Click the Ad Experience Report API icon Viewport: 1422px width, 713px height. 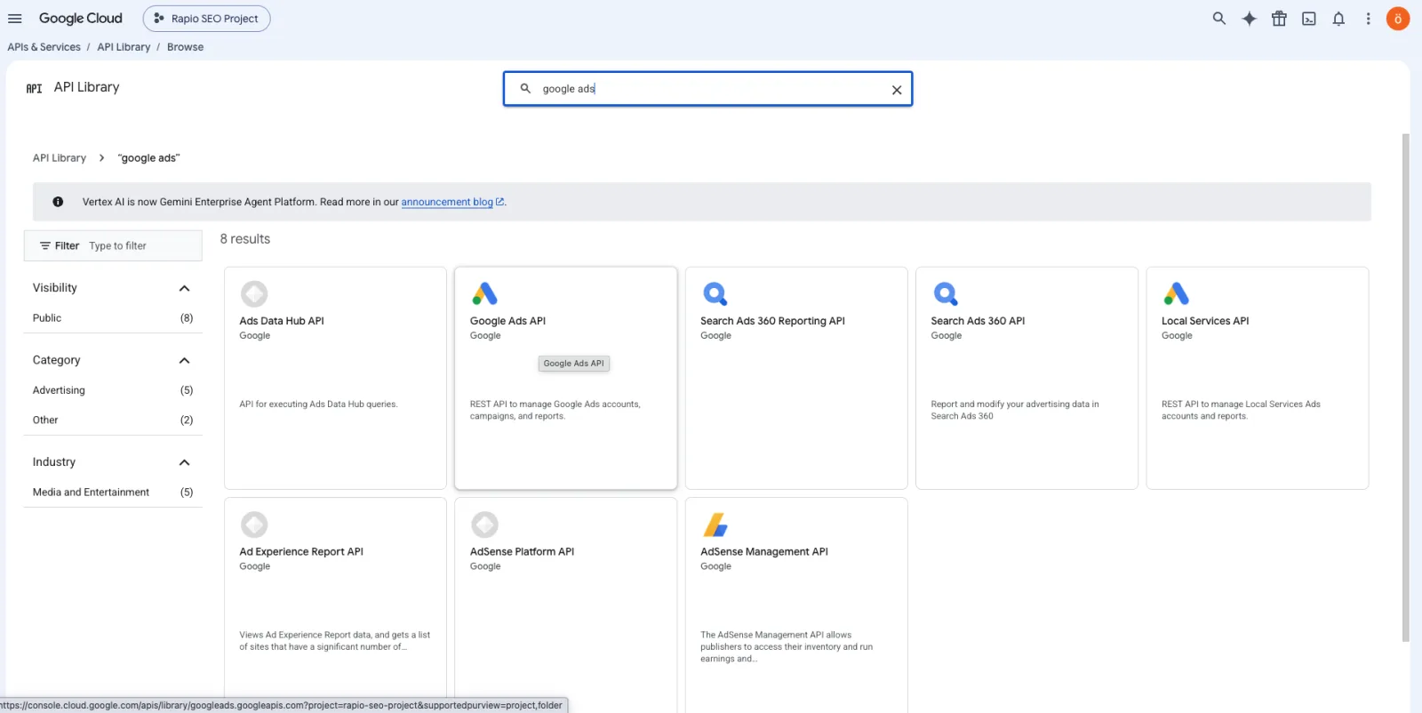(x=254, y=525)
